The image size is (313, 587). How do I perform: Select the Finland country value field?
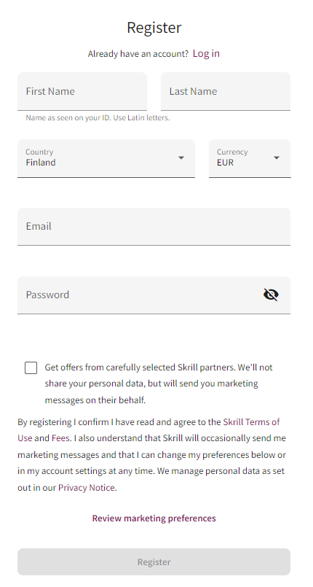point(106,158)
